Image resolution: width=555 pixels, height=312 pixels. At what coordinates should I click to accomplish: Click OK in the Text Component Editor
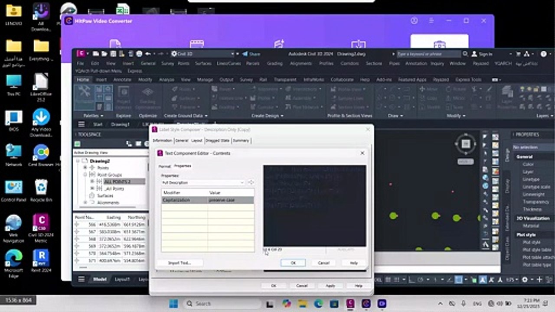(293, 263)
